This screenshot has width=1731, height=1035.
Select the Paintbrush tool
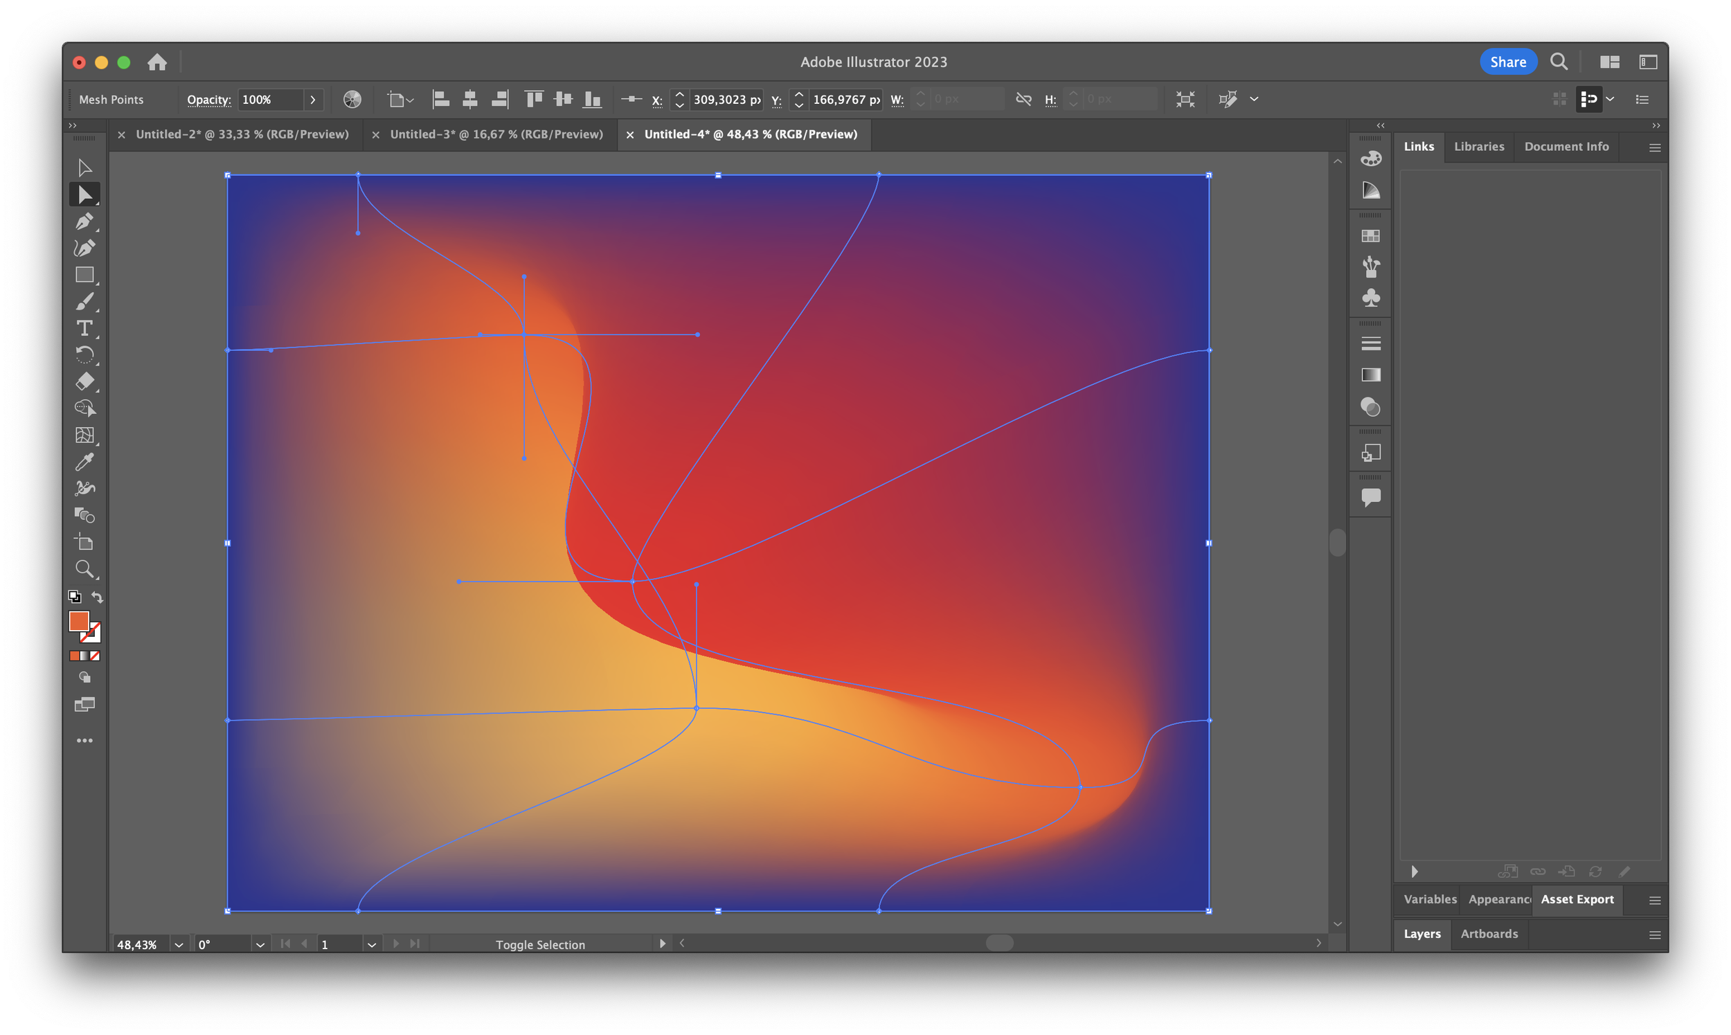pyautogui.click(x=85, y=301)
